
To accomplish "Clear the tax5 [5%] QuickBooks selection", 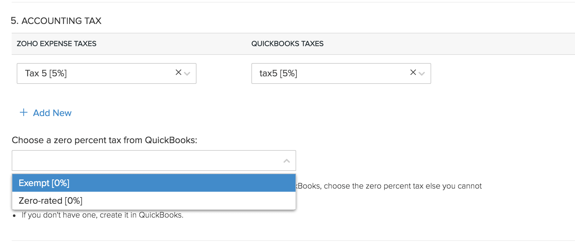I will (413, 73).
